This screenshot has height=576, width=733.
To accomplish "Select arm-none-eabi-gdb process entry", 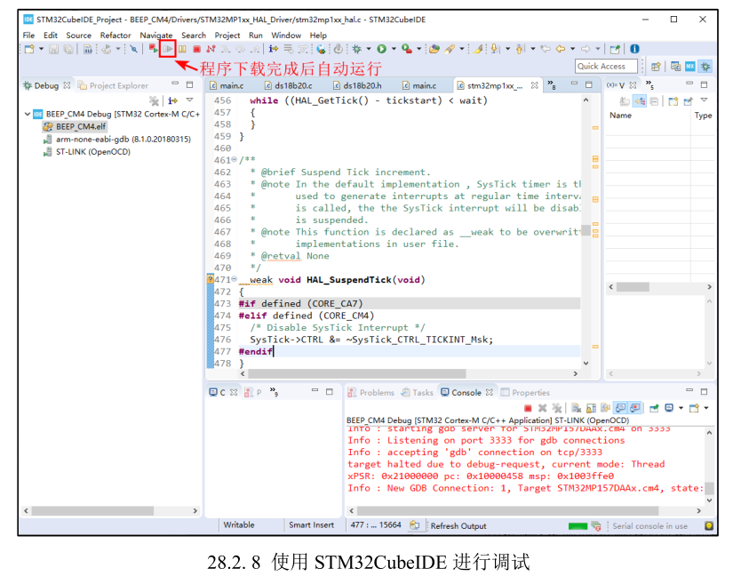I will (117, 140).
